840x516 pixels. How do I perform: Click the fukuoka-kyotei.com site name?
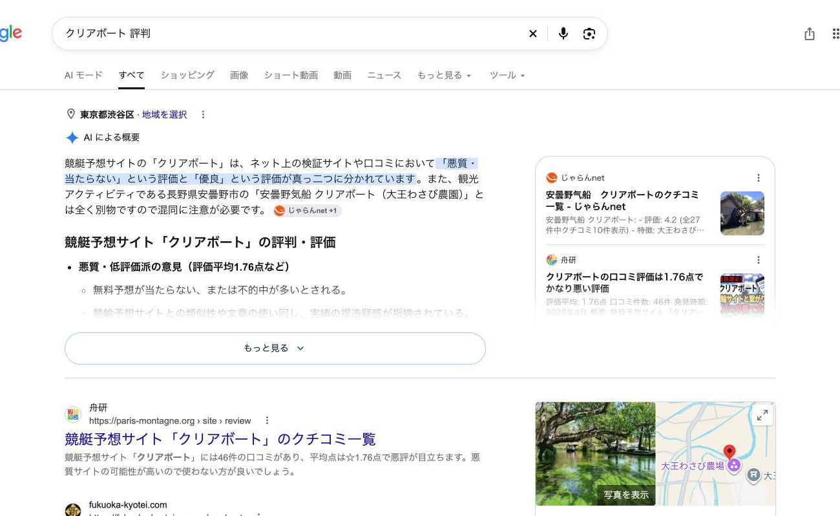pyautogui.click(x=128, y=505)
